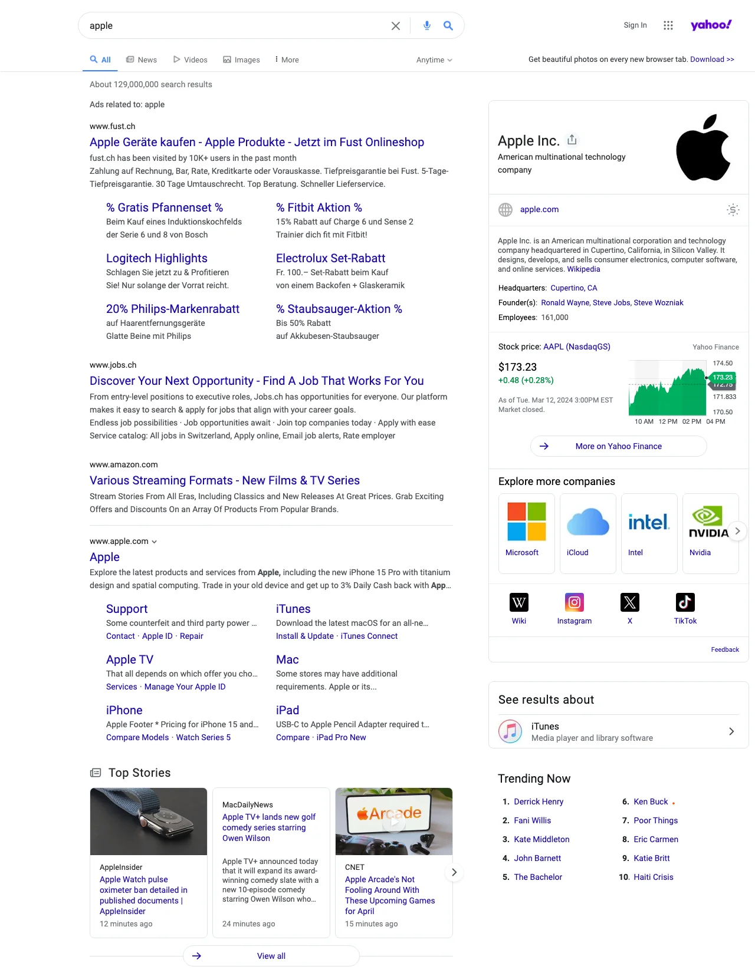
Task: Open Apple's X profile icon
Action: (630, 602)
